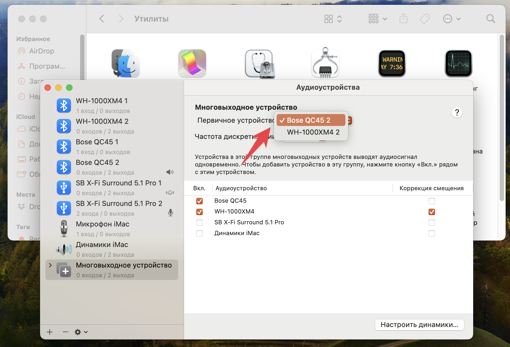Open Activity Monitor app in Finder
The width and height of the screenshot is (510, 347).
(x=459, y=63)
